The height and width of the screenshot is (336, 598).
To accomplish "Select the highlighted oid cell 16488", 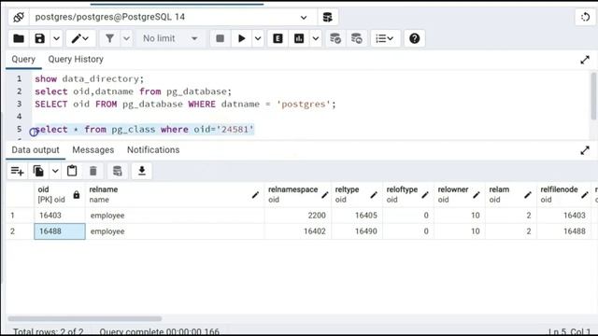I will [x=60, y=231].
